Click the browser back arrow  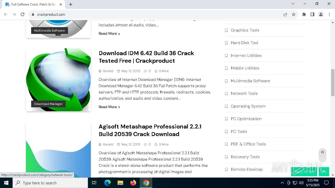[6, 14]
